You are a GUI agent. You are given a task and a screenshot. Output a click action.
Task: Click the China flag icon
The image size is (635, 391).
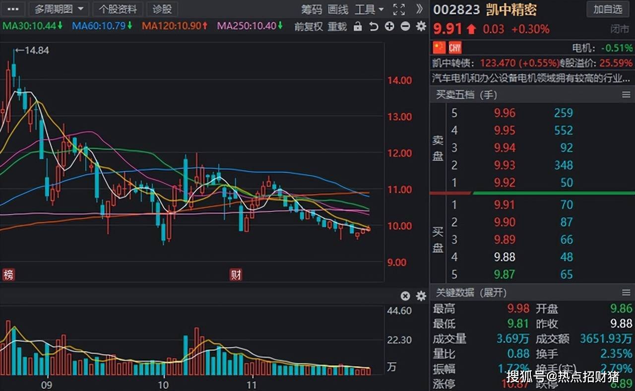pos(439,48)
